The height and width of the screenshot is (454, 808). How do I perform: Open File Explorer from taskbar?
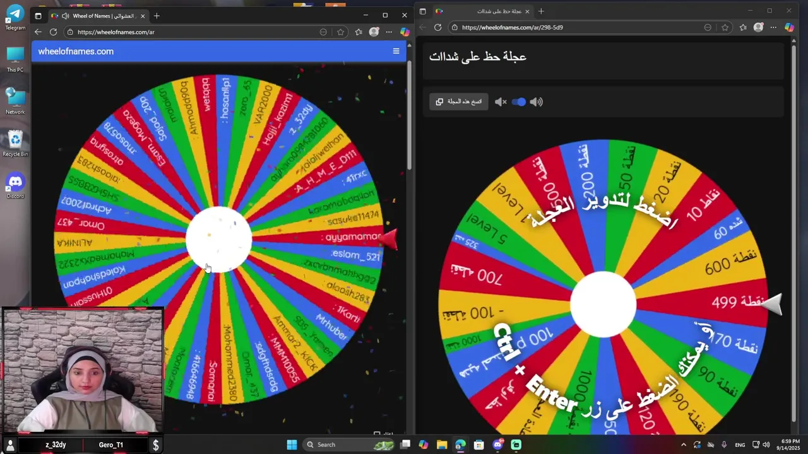tap(442, 445)
